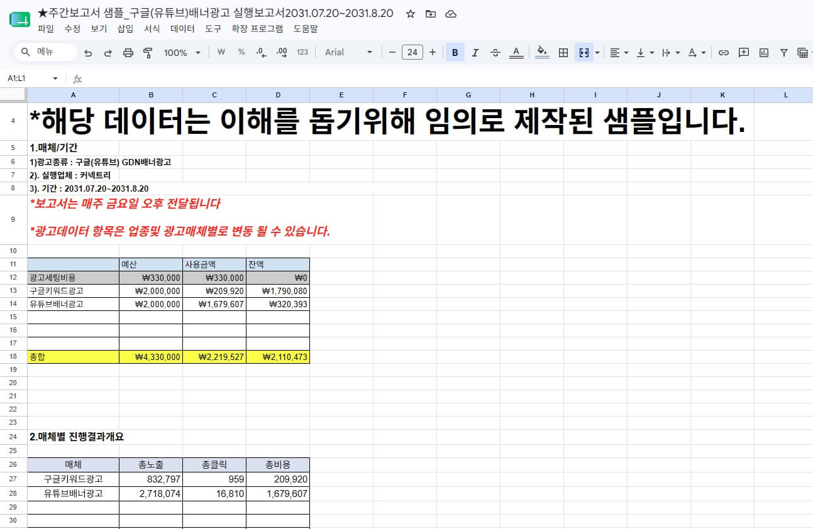The height and width of the screenshot is (529, 813).
Task: Print the spreadsheet
Action: tap(128, 53)
